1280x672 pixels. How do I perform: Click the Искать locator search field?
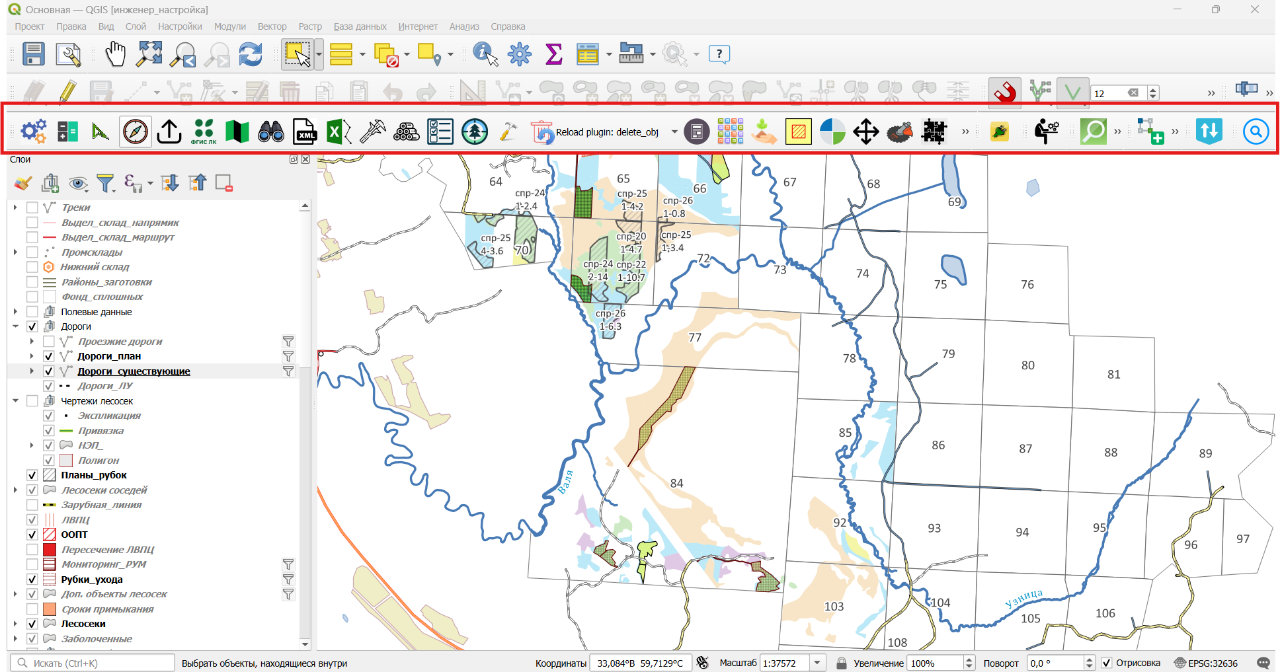click(93, 663)
